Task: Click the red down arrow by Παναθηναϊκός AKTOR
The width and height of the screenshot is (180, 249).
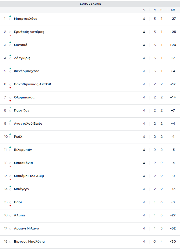Action: [10, 88]
